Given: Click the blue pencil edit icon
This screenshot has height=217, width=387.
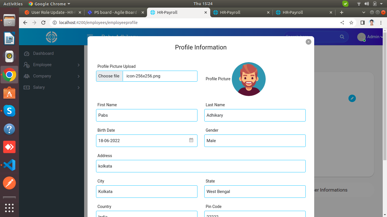Looking at the screenshot, I should coord(352,98).
